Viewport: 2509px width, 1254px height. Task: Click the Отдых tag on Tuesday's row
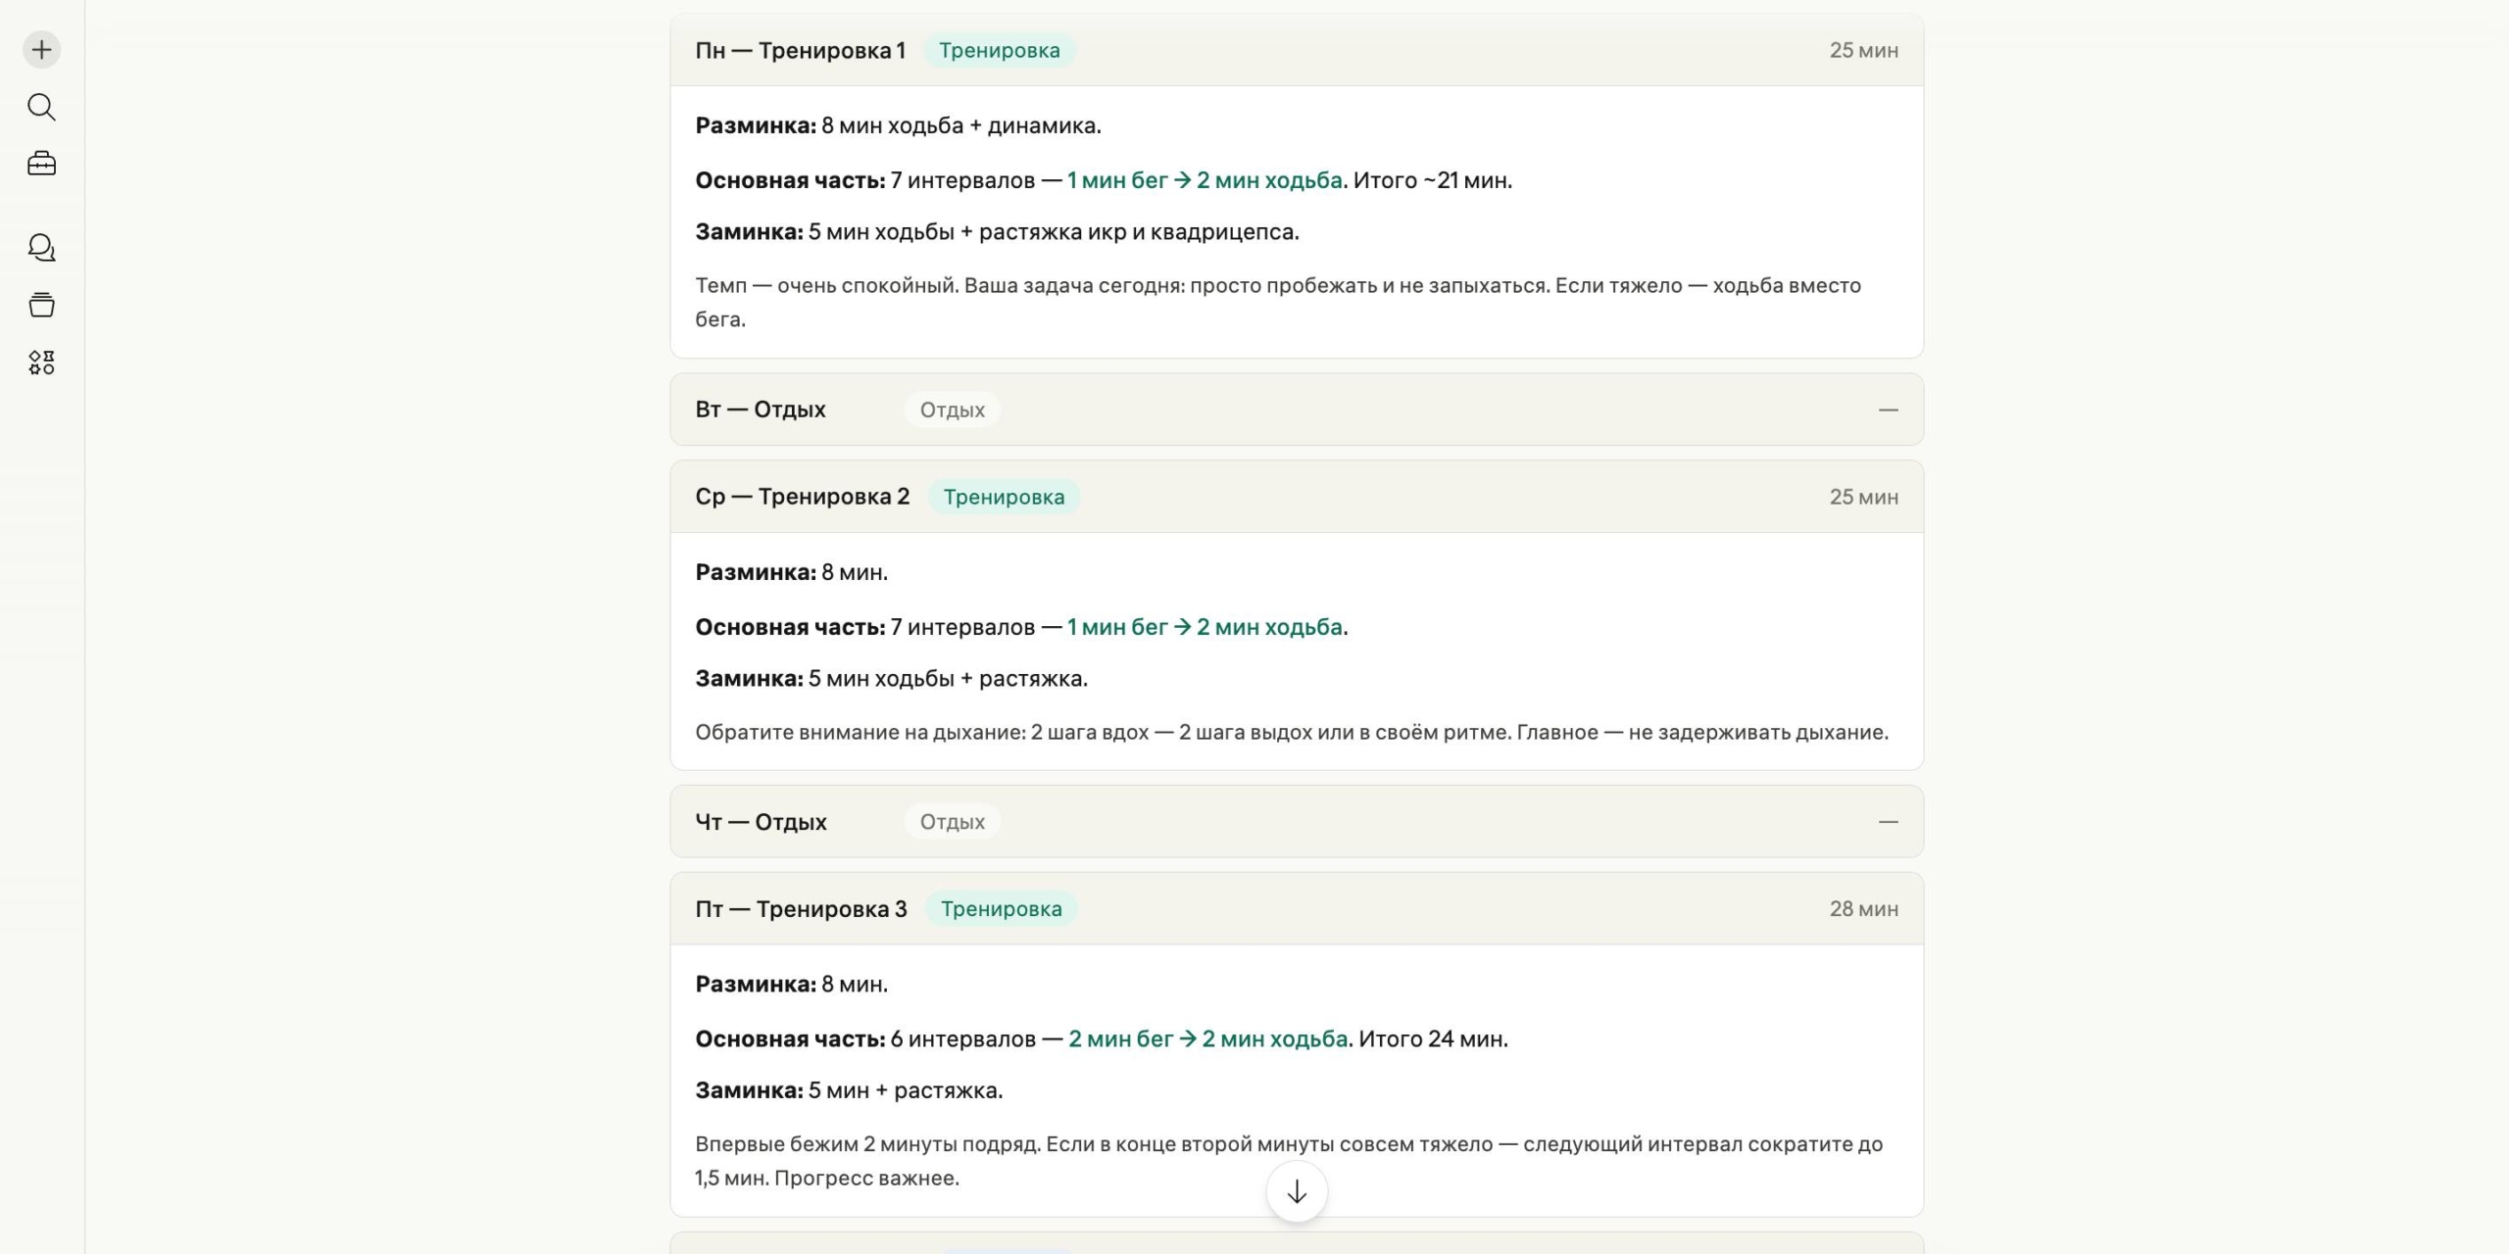click(x=952, y=410)
